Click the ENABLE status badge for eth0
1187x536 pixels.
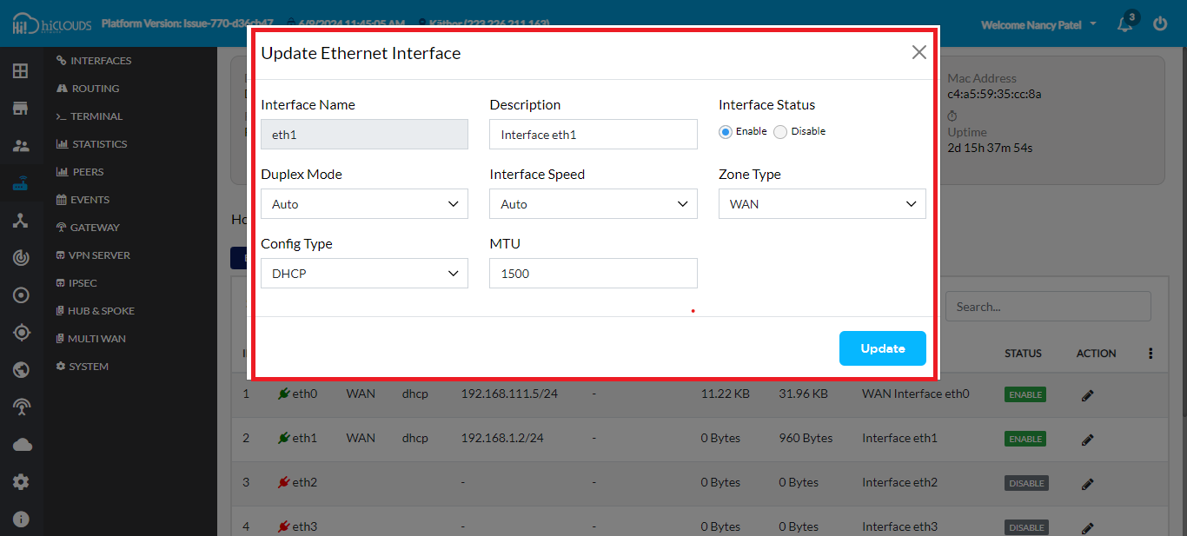point(1025,394)
